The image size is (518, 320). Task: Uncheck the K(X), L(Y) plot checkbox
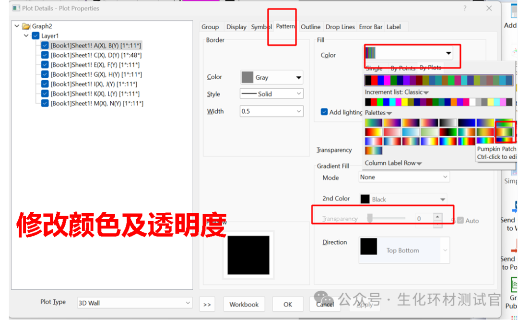[x=45, y=94]
